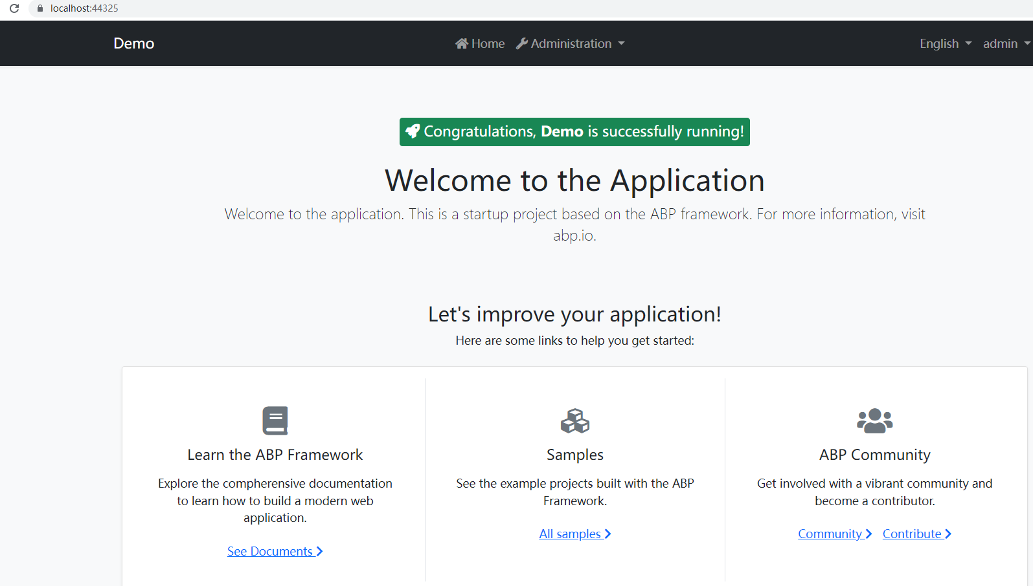Screen dimensions: 1033x586
Task: Click the rocket icon in green banner
Action: [x=413, y=131]
